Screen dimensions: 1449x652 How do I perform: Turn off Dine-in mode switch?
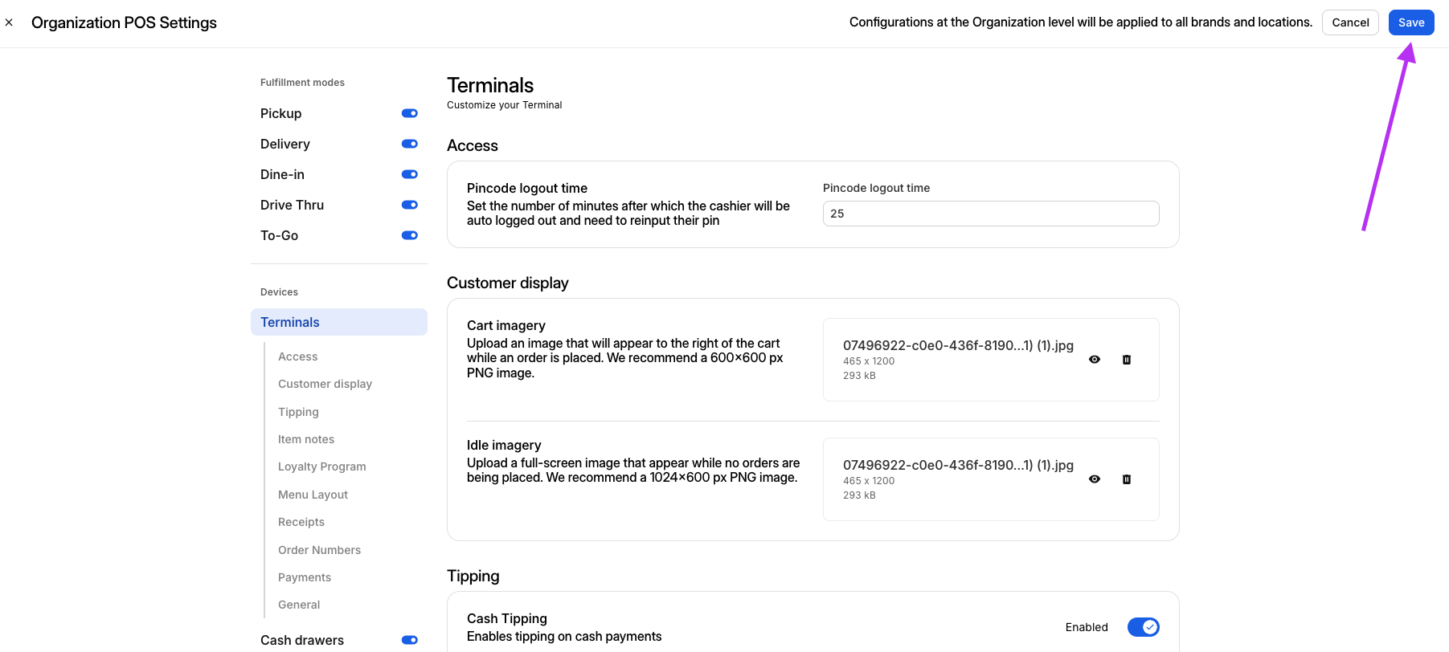click(409, 174)
